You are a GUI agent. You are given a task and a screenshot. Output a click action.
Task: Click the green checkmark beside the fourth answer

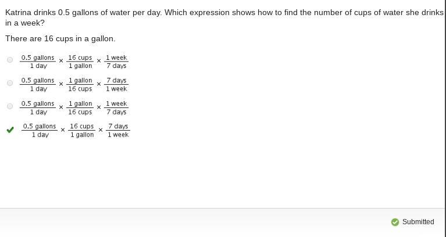point(10,130)
